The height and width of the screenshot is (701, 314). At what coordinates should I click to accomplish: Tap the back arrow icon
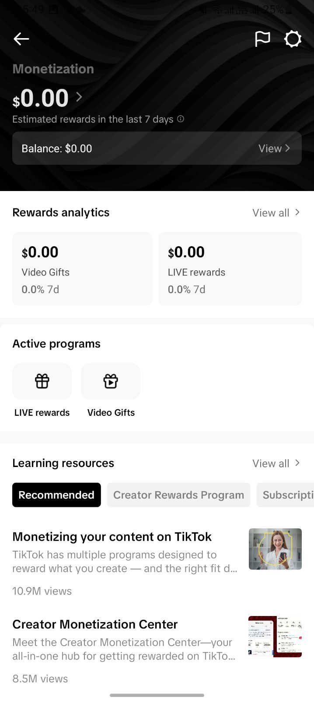click(x=21, y=39)
